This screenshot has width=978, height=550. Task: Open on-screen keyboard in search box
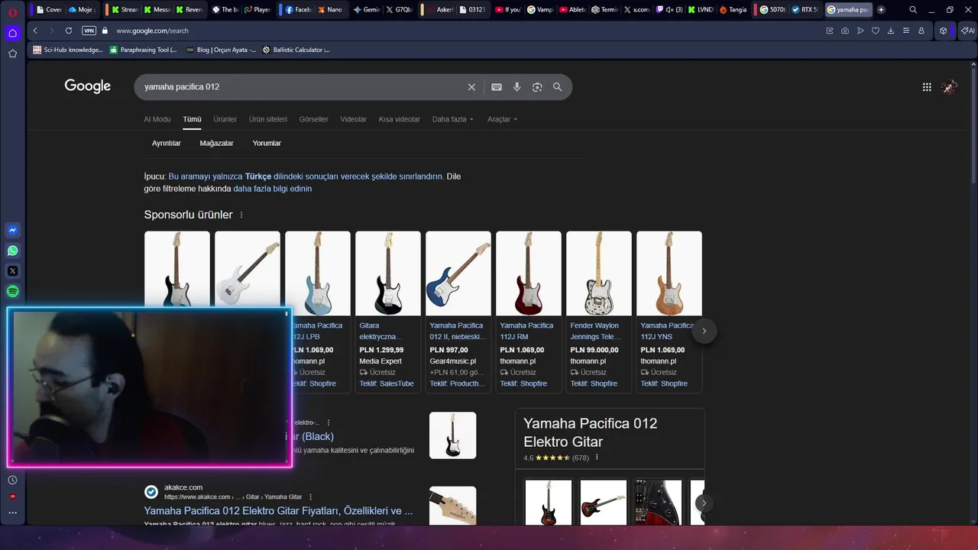coord(497,87)
